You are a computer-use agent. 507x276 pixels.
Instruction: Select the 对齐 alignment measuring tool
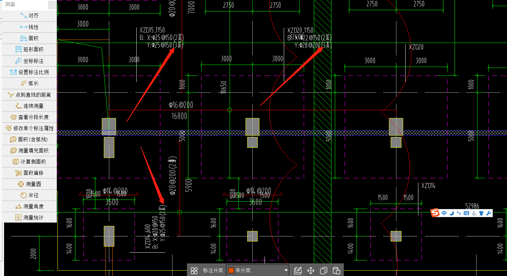(29, 16)
